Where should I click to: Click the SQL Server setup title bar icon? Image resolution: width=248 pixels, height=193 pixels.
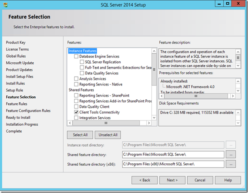point(5,5)
